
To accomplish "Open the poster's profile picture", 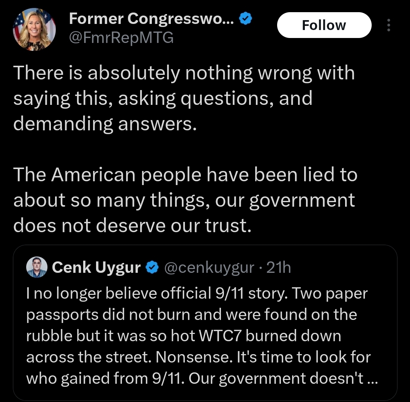I will click(x=34, y=30).
